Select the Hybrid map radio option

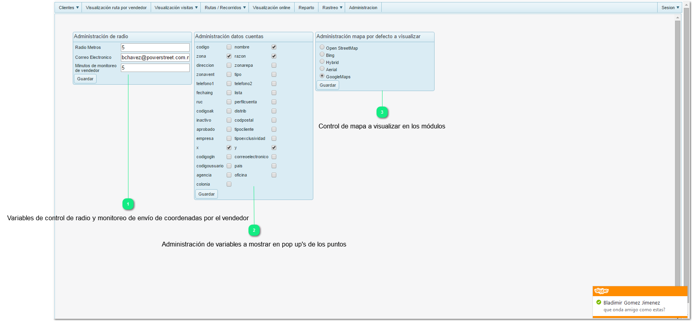[322, 62]
